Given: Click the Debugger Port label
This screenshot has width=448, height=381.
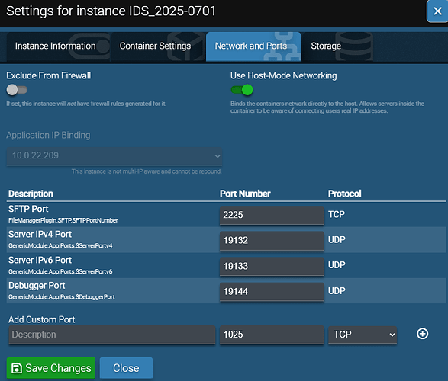Looking at the screenshot, I should pyautogui.click(x=37, y=286).
